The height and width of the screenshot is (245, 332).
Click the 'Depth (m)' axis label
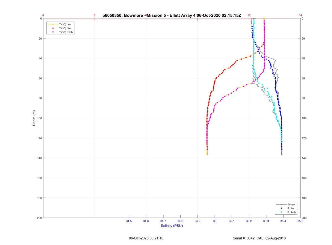point(34,118)
